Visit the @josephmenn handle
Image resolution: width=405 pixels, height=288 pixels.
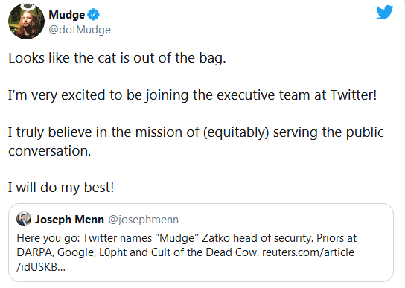144,220
